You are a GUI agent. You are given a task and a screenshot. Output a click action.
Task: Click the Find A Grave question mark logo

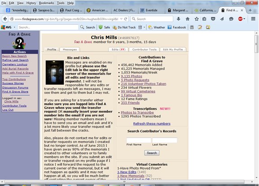19,43
